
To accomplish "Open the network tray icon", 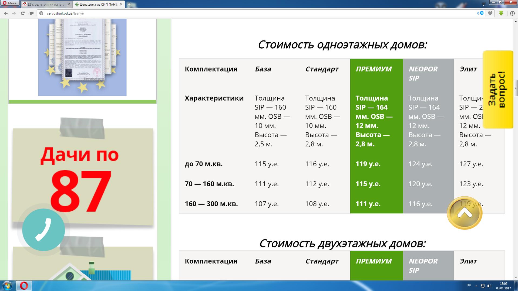I will point(483,286).
